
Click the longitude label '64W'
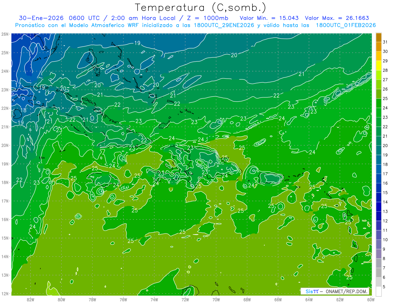point(309,299)
